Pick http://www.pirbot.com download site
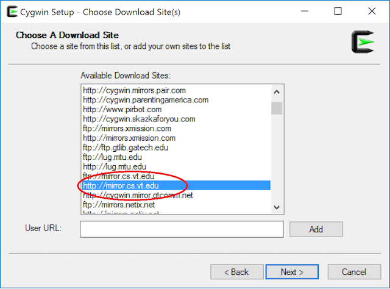The width and height of the screenshot is (390, 289). coord(124,109)
